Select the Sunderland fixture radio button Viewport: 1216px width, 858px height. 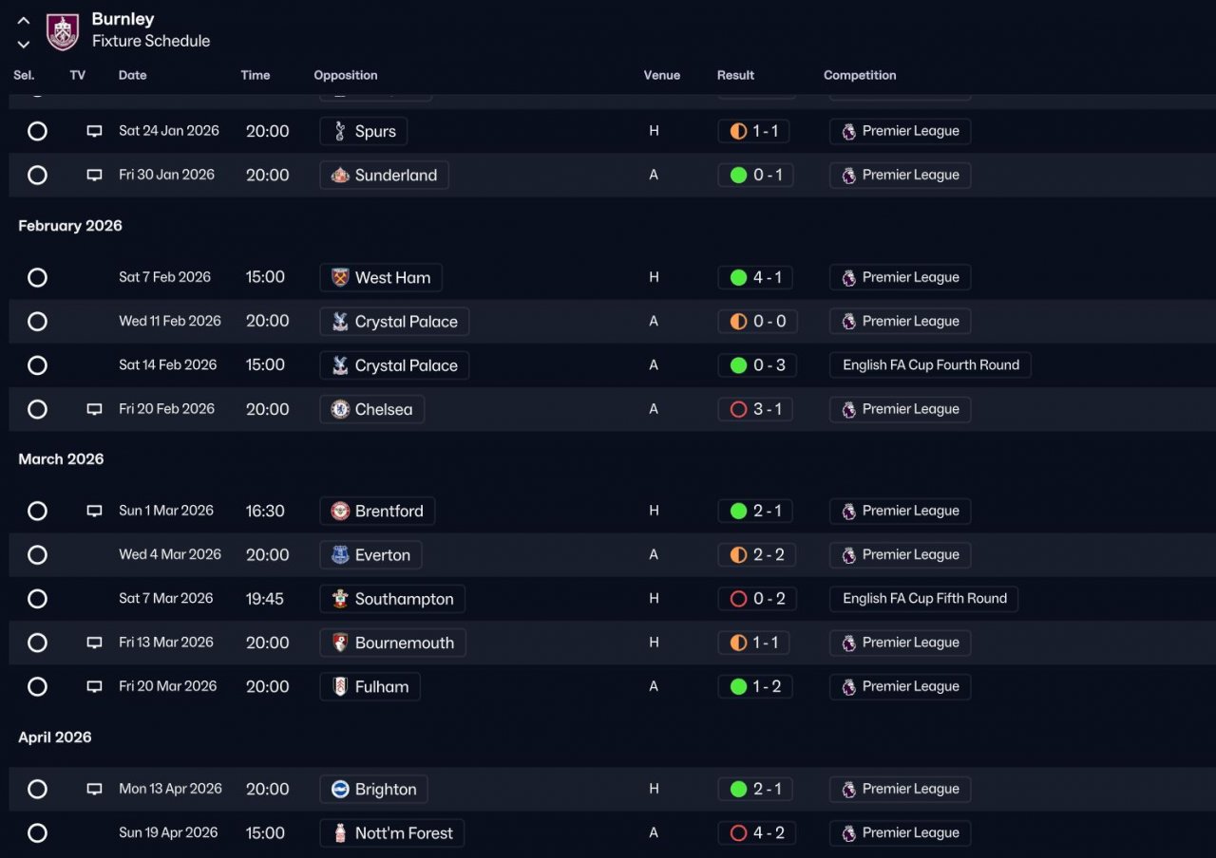37,175
